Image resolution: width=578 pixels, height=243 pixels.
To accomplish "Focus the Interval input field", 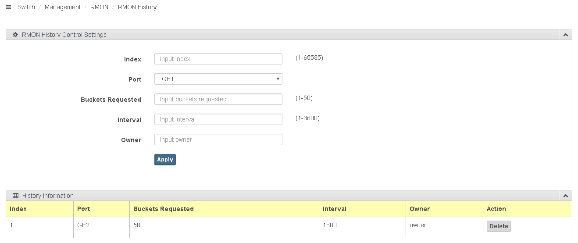I will click(218, 119).
